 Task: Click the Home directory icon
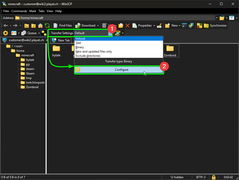pyautogui.click(x=40, y=25)
